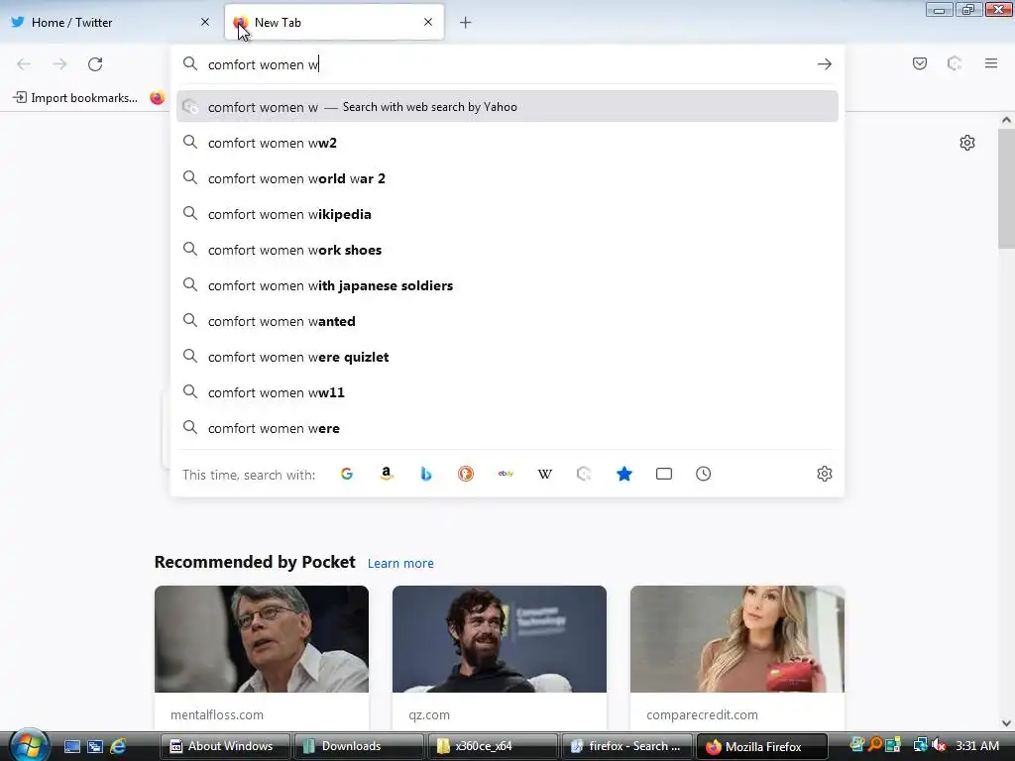Screen dimensions: 1015x761
Task: Select the New Tab tab
Action: (334, 22)
